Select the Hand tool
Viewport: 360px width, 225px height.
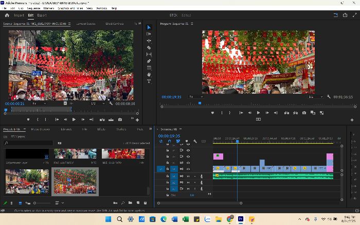(x=149, y=75)
